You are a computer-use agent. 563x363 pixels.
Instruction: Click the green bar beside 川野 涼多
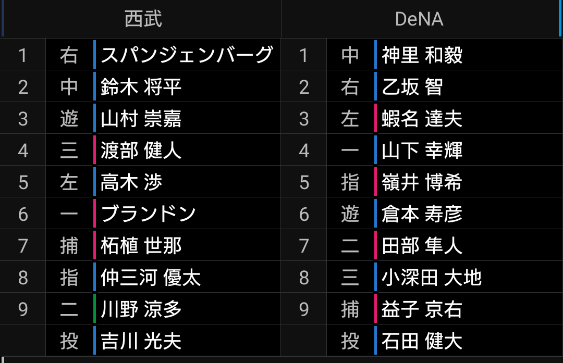tap(94, 309)
